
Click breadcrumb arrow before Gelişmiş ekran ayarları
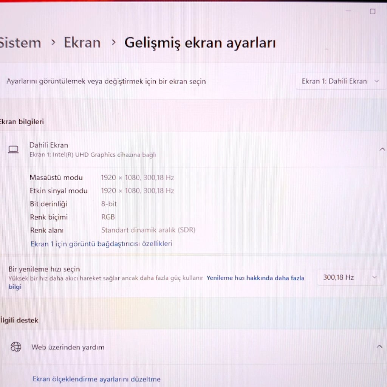click(x=113, y=42)
